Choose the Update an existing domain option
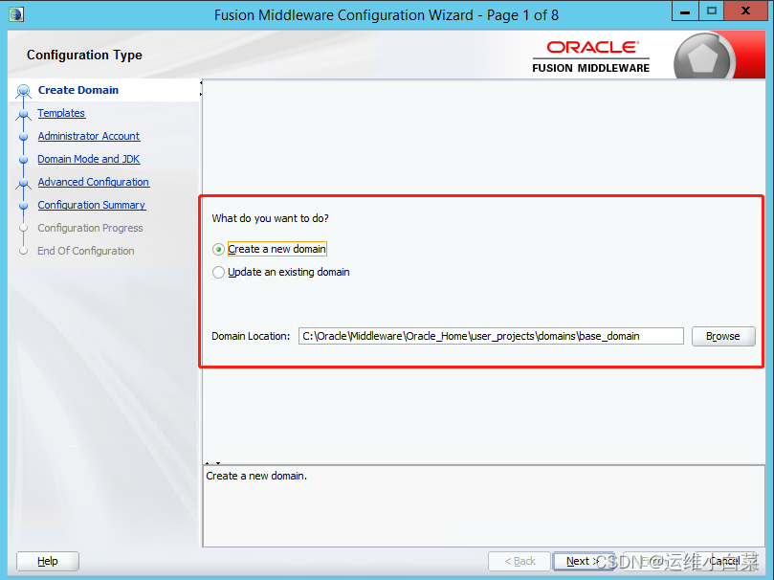This screenshot has height=580, width=774. pyautogui.click(x=219, y=272)
